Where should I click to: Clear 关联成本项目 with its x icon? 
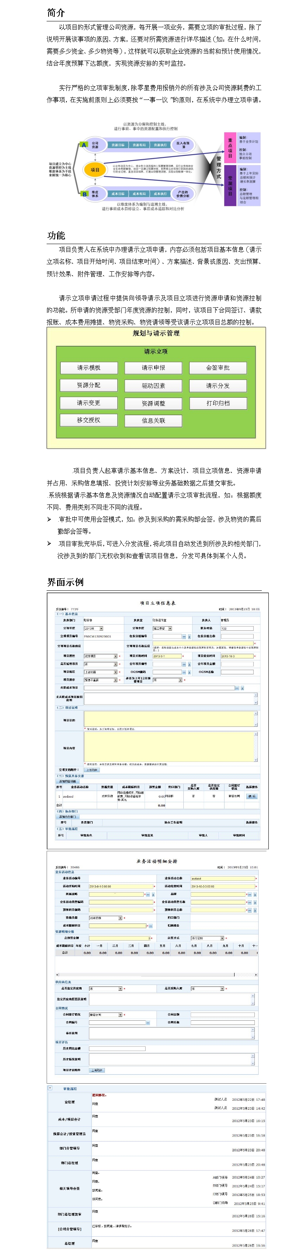click(242, 688)
